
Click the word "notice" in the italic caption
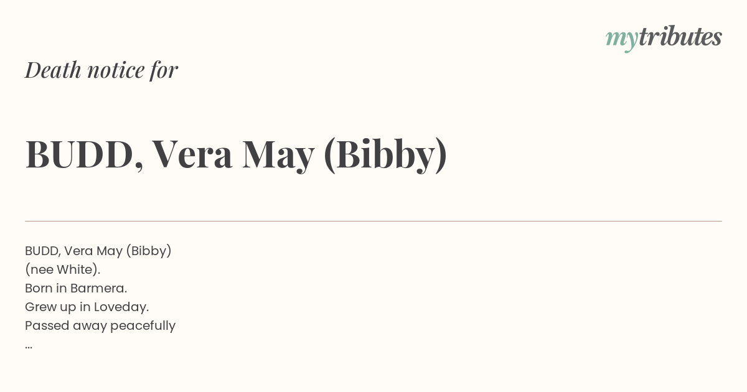pos(116,70)
